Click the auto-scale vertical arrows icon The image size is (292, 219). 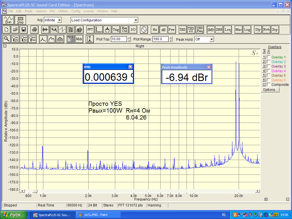(90, 39)
